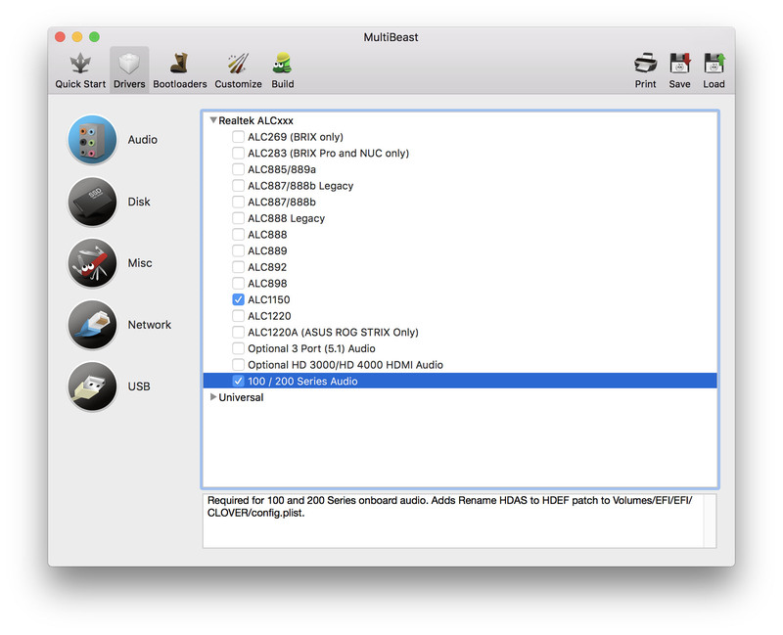Screen dimensions: 783x635
Task: Click the Universal group label
Action: [x=241, y=397]
